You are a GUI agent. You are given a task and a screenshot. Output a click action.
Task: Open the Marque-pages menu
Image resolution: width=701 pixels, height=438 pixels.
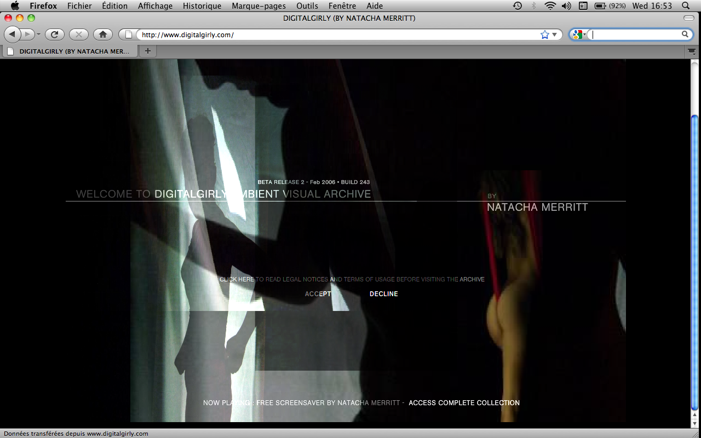tap(258, 6)
